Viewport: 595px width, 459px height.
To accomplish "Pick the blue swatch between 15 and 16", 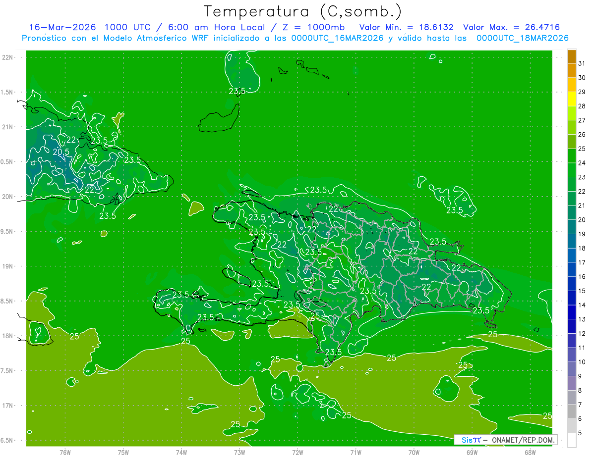I will tap(572, 284).
